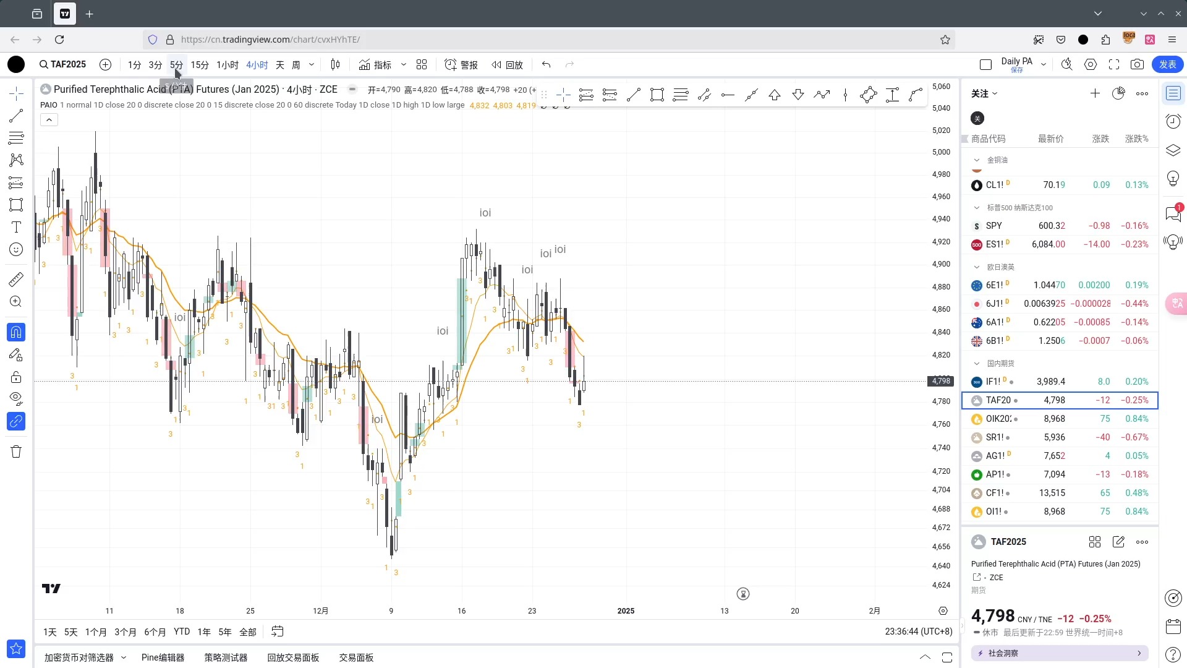Screen dimensions: 1187x668
Task: Collapse the 国内期货 watchlist section
Action: pyautogui.click(x=977, y=364)
